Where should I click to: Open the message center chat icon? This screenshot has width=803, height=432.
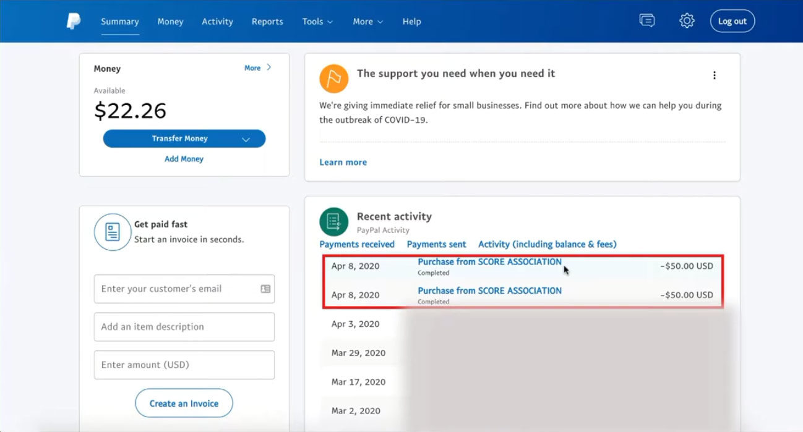647,21
